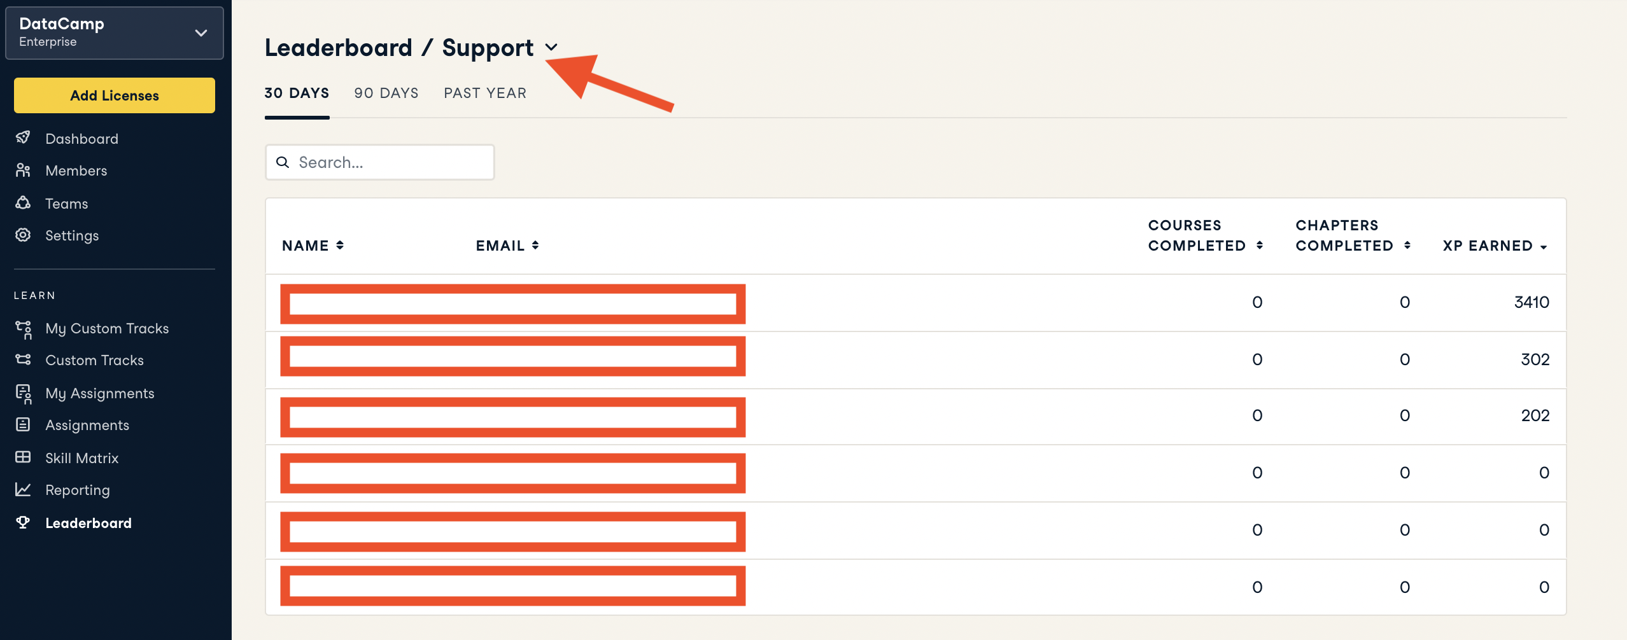
Task: Click the Teams icon in sidebar
Action: click(23, 203)
